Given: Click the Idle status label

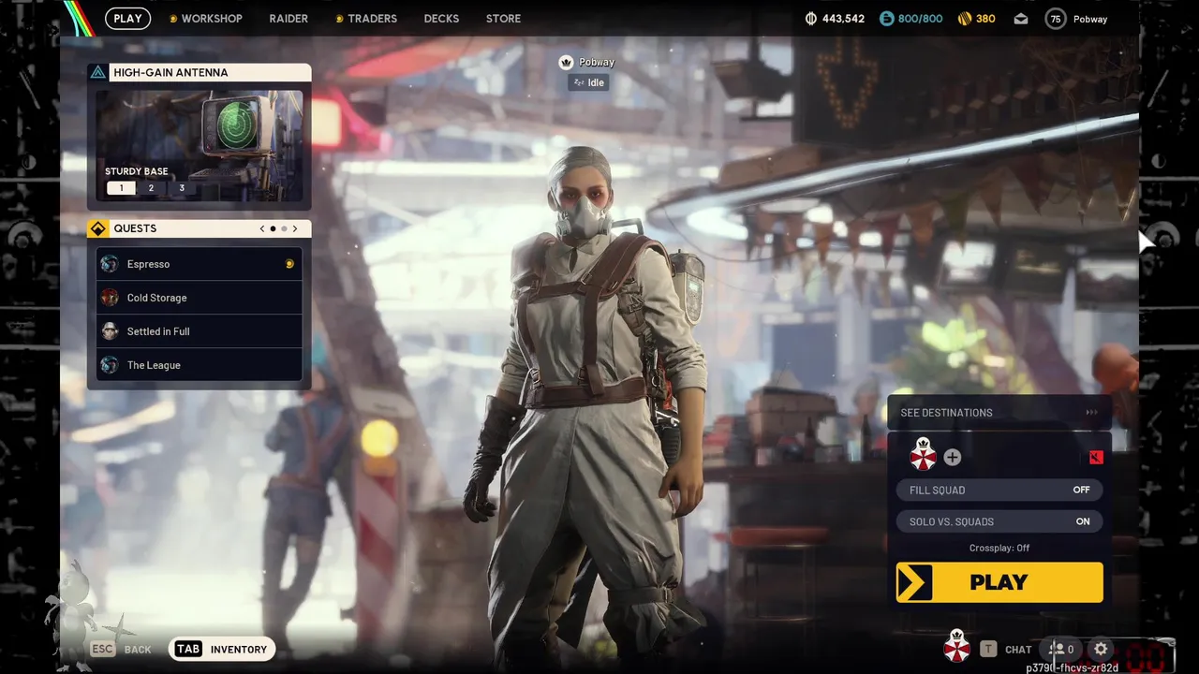Looking at the screenshot, I should click(589, 82).
